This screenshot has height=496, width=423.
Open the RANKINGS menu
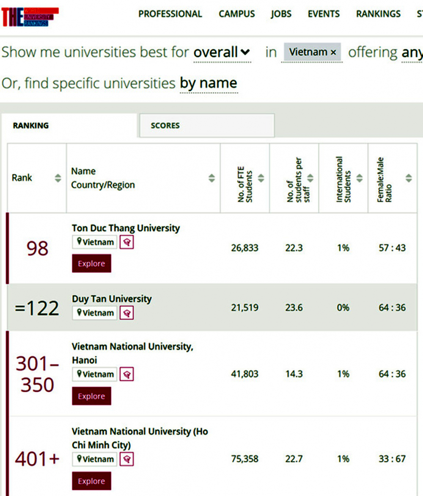tap(378, 14)
